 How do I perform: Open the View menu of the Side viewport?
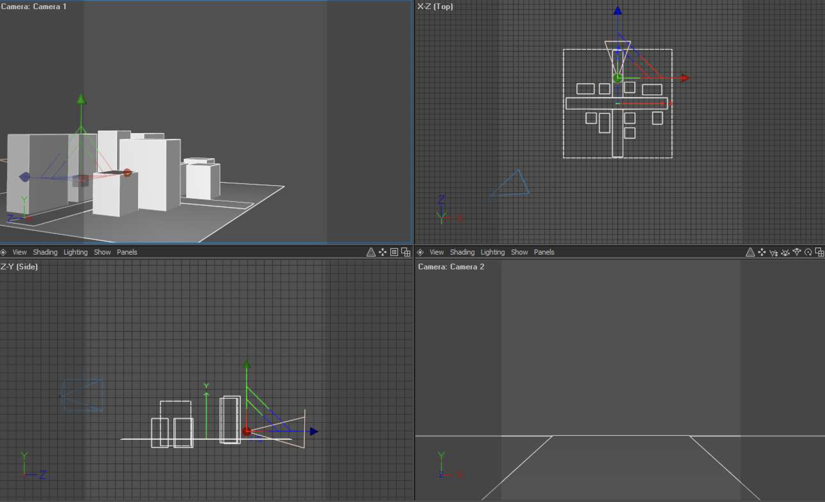tap(20, 252)
